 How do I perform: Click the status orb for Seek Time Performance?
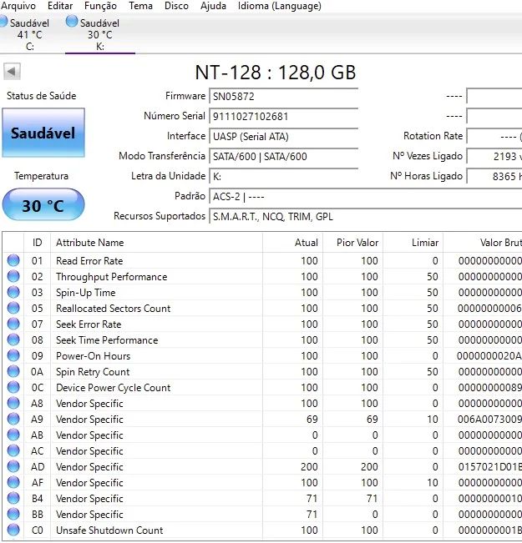13,339
